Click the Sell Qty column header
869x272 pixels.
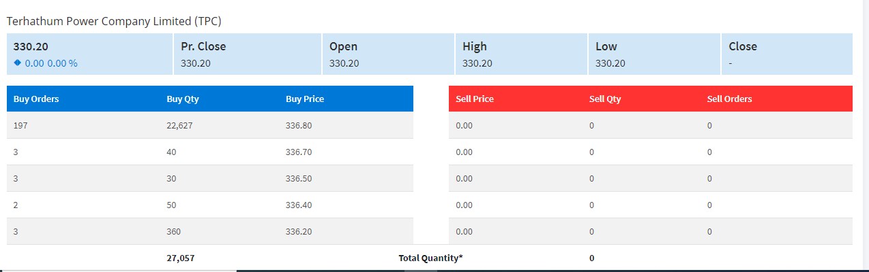[605, 99]
